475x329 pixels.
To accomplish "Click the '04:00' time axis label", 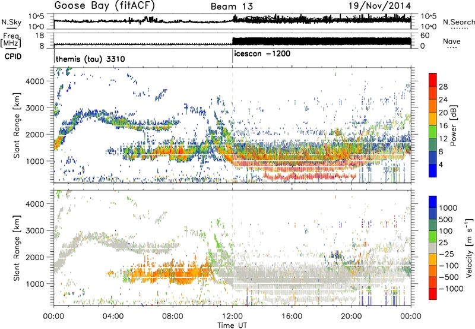I will pos(113,317).
